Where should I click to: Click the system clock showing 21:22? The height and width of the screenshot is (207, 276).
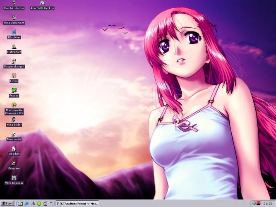(268, 204)
